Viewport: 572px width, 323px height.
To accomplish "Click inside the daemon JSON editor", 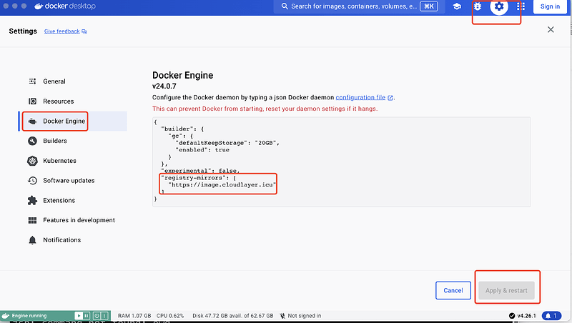I will (342, 162).
